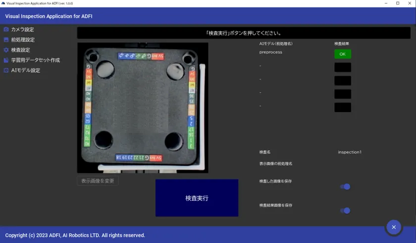Open the AIモデル設定 menu item

pos(25,70)
